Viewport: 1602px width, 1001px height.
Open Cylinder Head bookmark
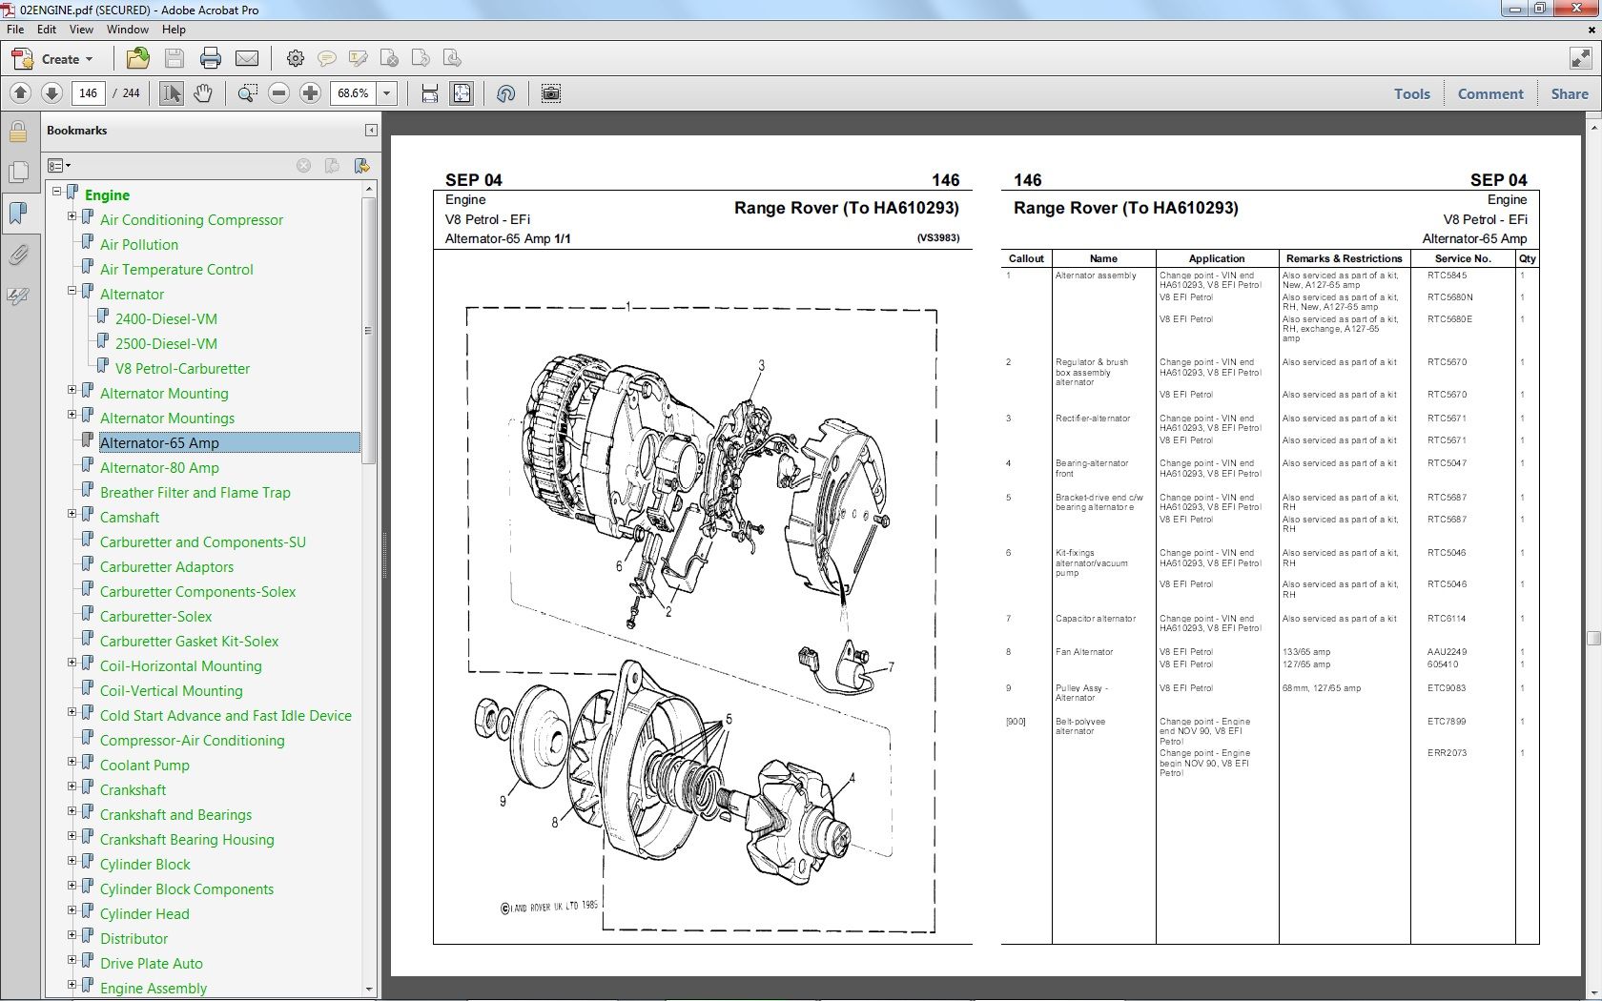point(145,914)
